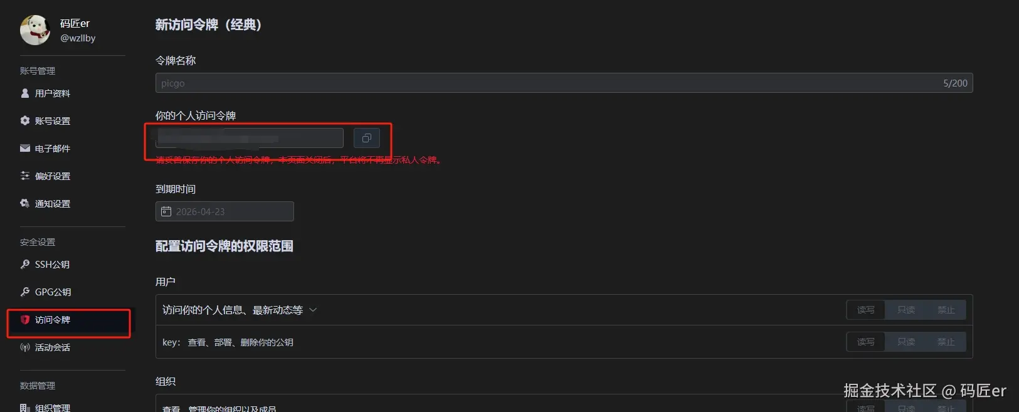The image size is (1019, 412).
Task: Select the 访问令牌 sidebar menu item
Action: point(53,320)
